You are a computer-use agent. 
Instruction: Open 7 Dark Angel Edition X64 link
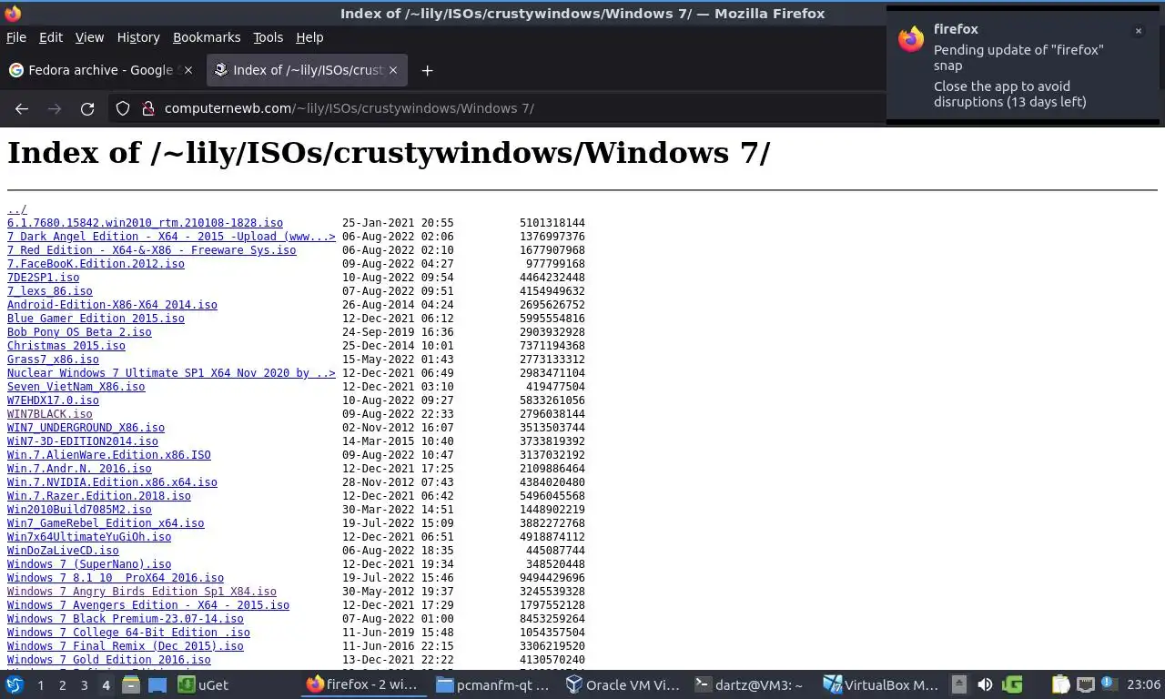171,237
